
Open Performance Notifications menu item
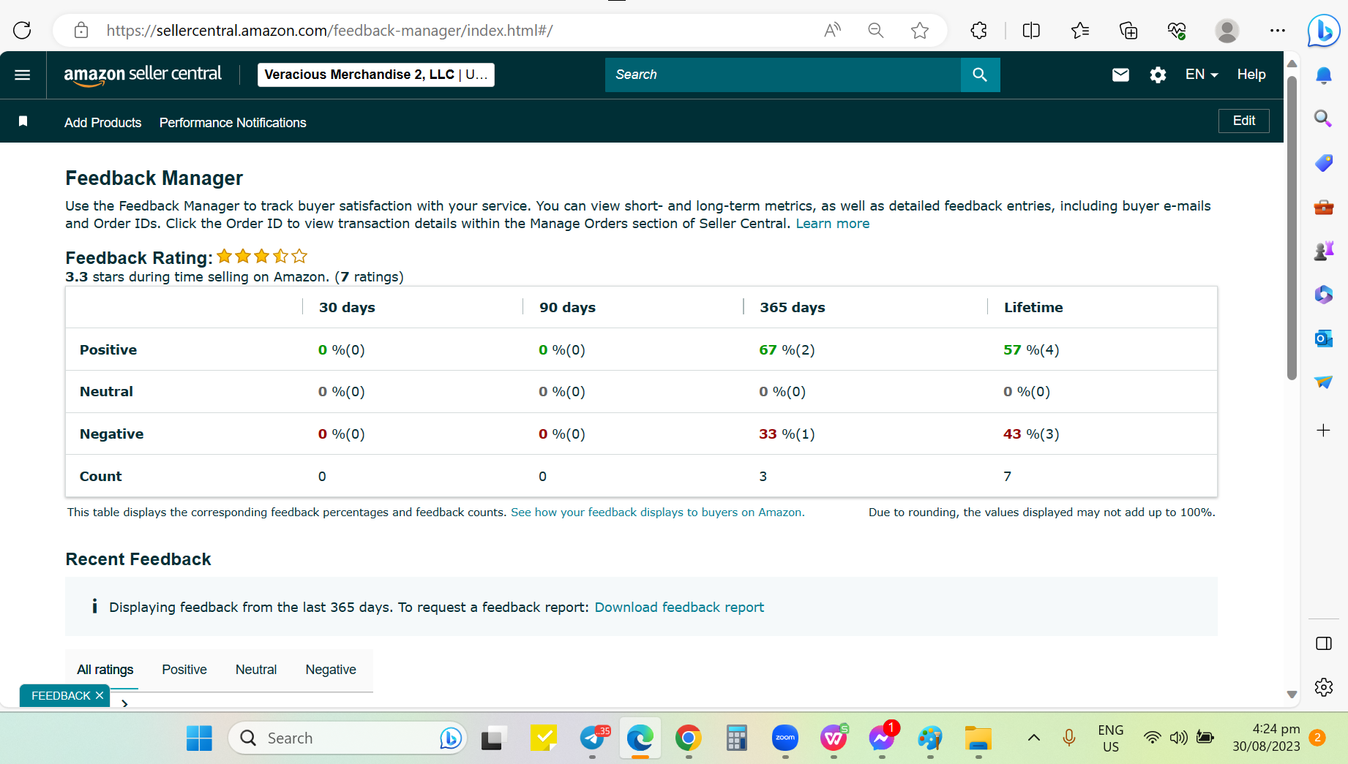pyautogui.click(x=233, y=123)
